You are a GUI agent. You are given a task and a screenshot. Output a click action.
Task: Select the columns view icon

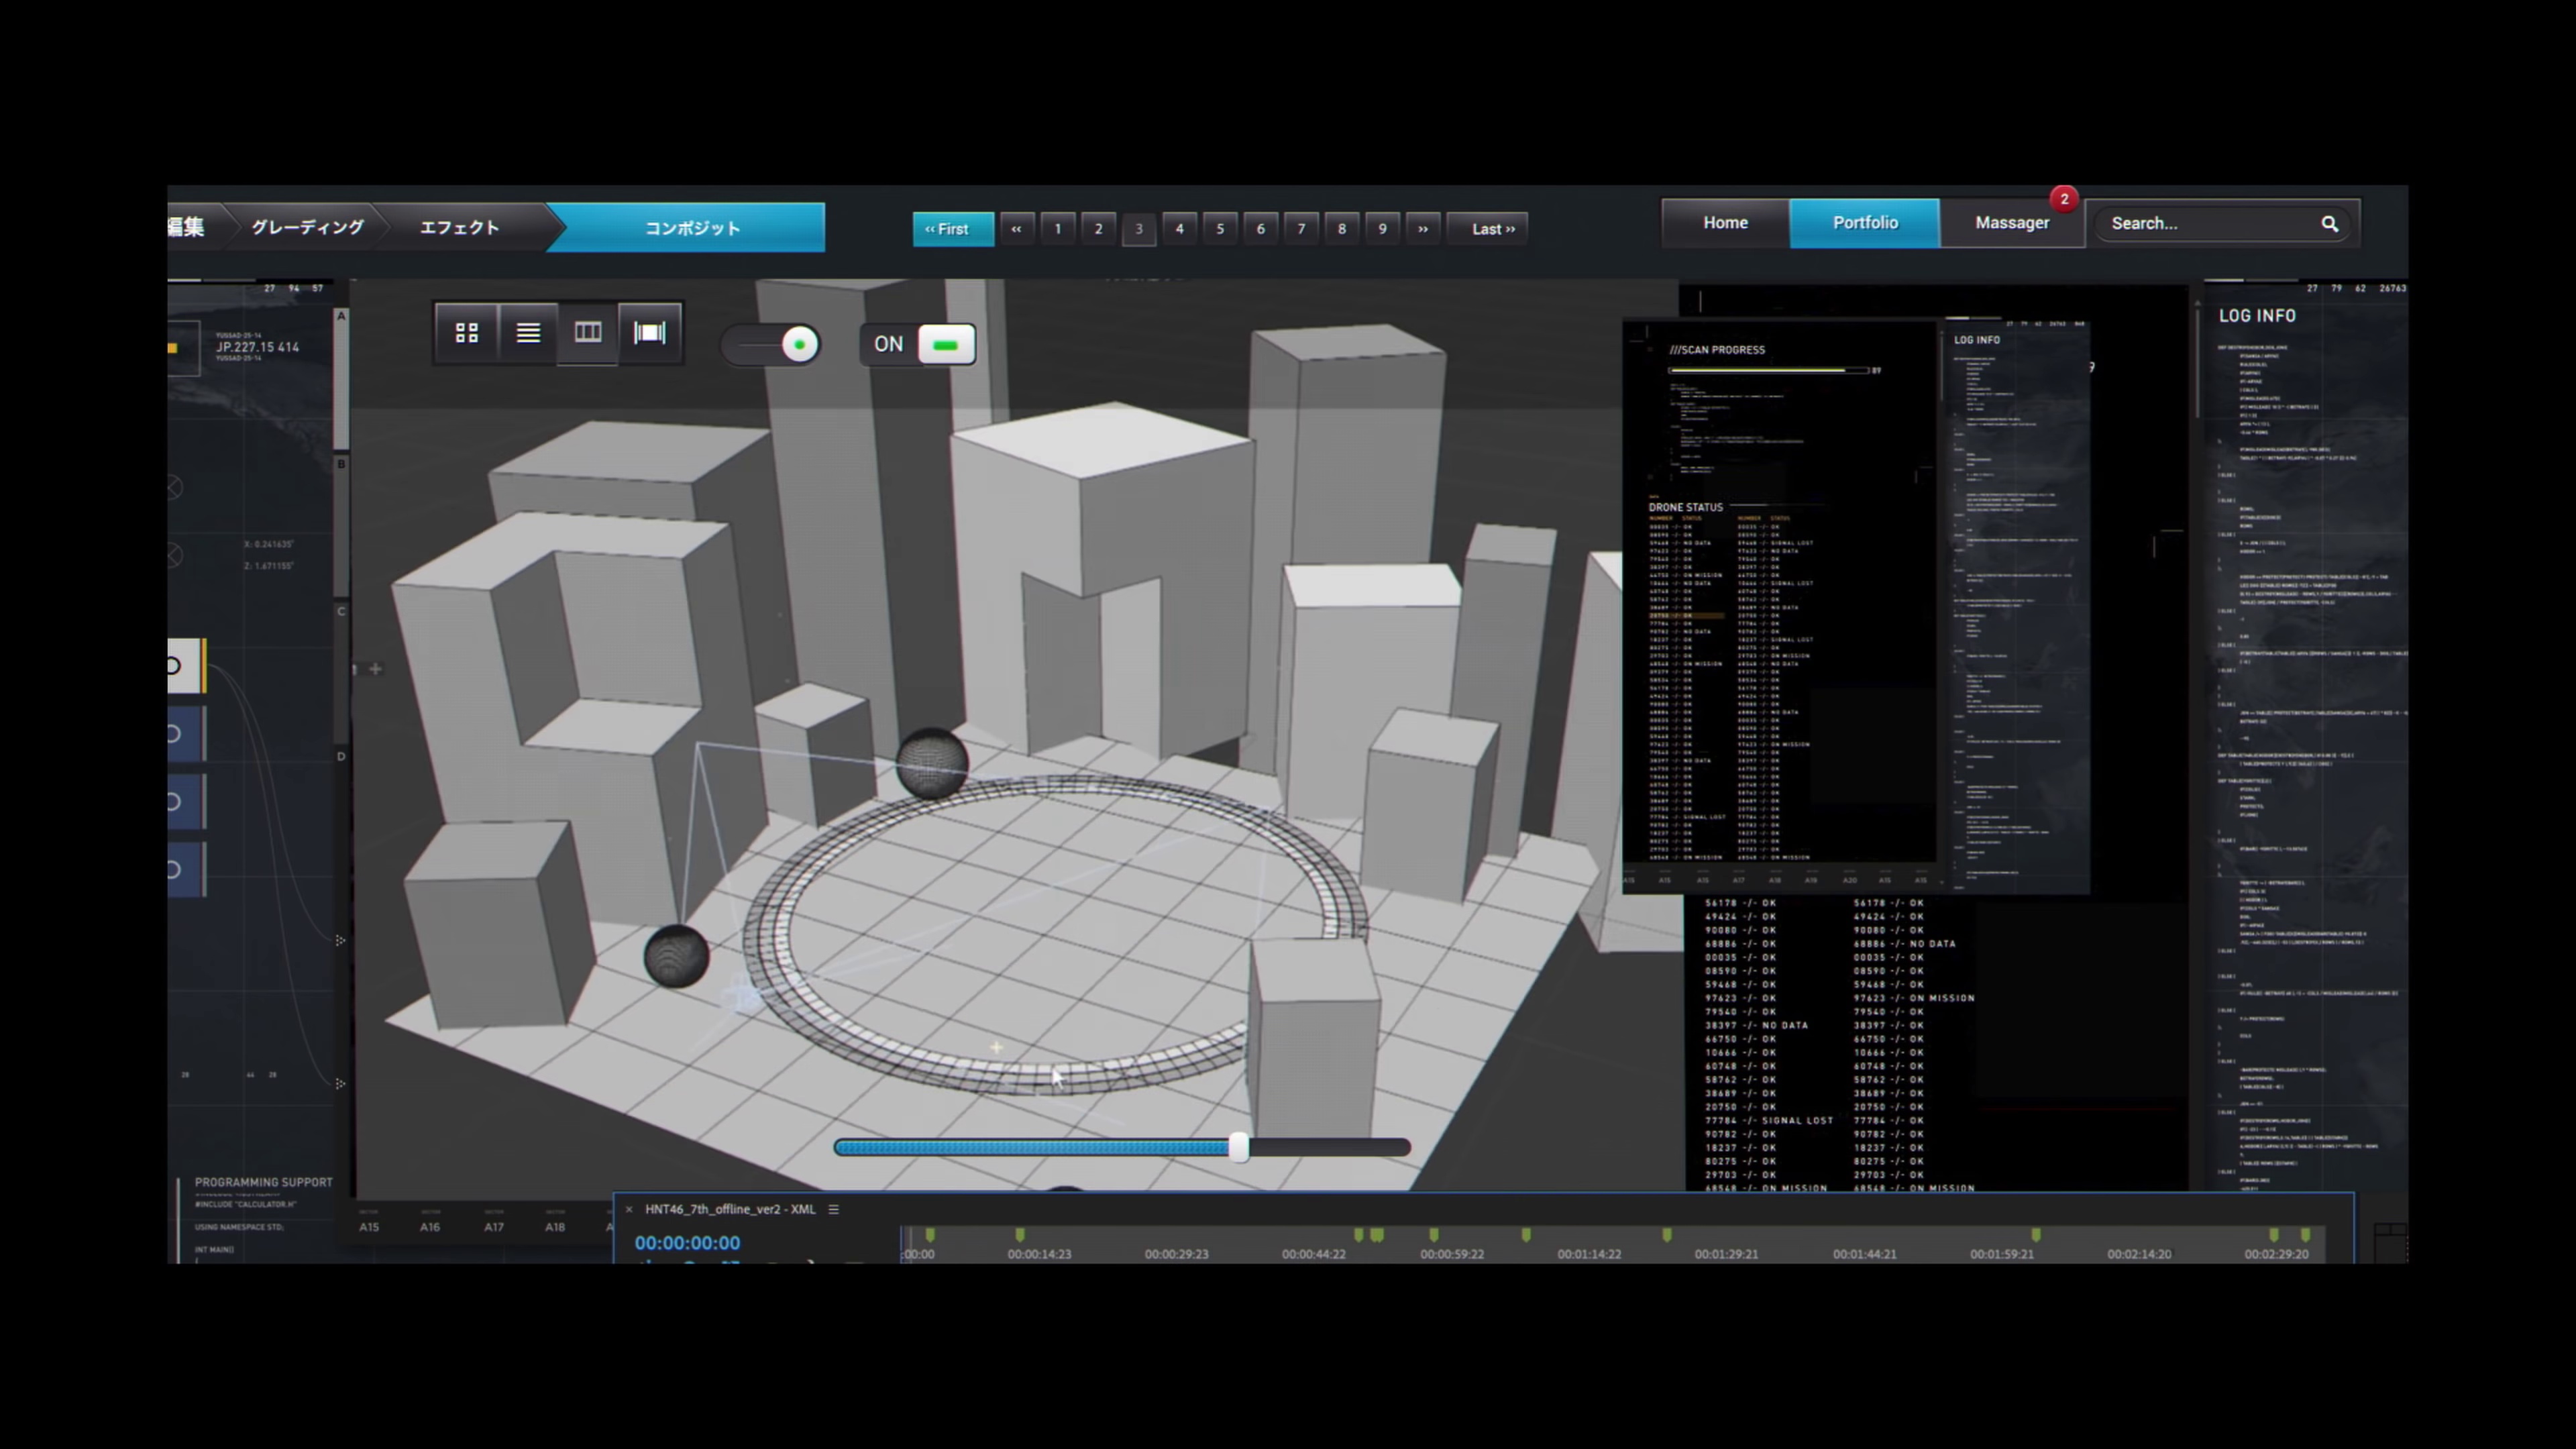[588, 333]
